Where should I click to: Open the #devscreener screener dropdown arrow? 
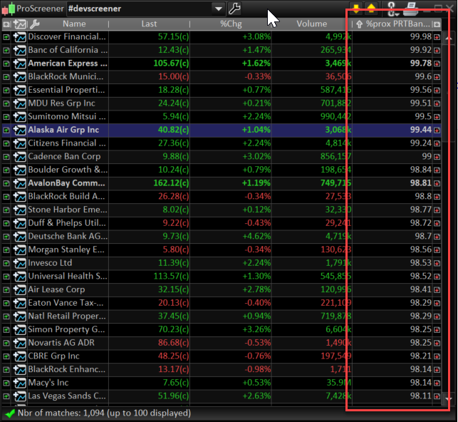click(218, 9)
